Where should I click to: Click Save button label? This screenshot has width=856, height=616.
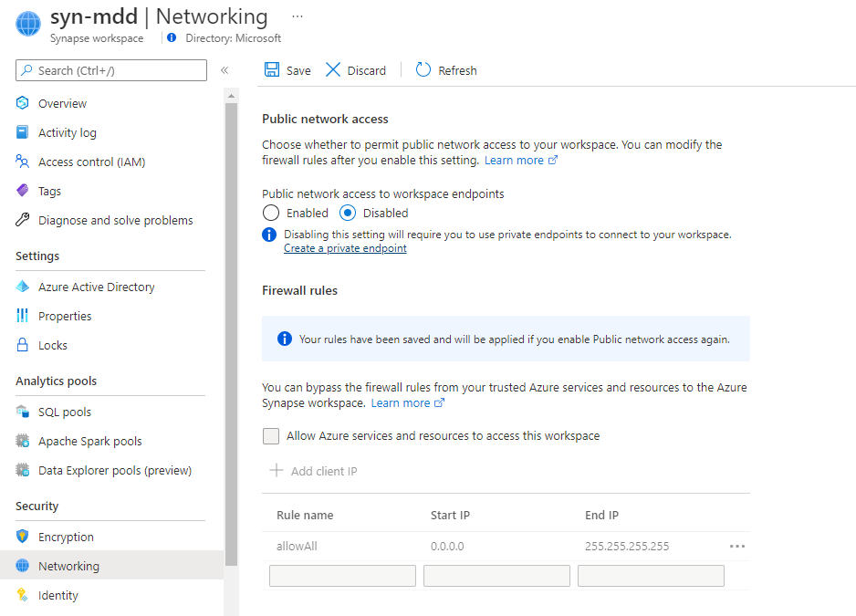[x=298, y=70]
